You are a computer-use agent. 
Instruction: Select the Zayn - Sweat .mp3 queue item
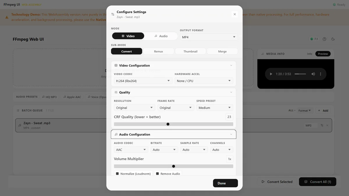[x=174, y=125]
